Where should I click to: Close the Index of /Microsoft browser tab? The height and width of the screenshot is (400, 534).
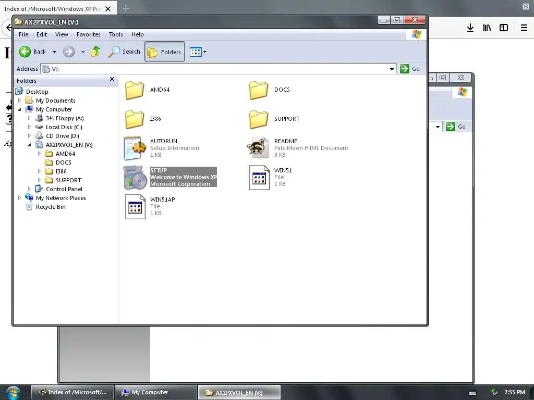108,9
